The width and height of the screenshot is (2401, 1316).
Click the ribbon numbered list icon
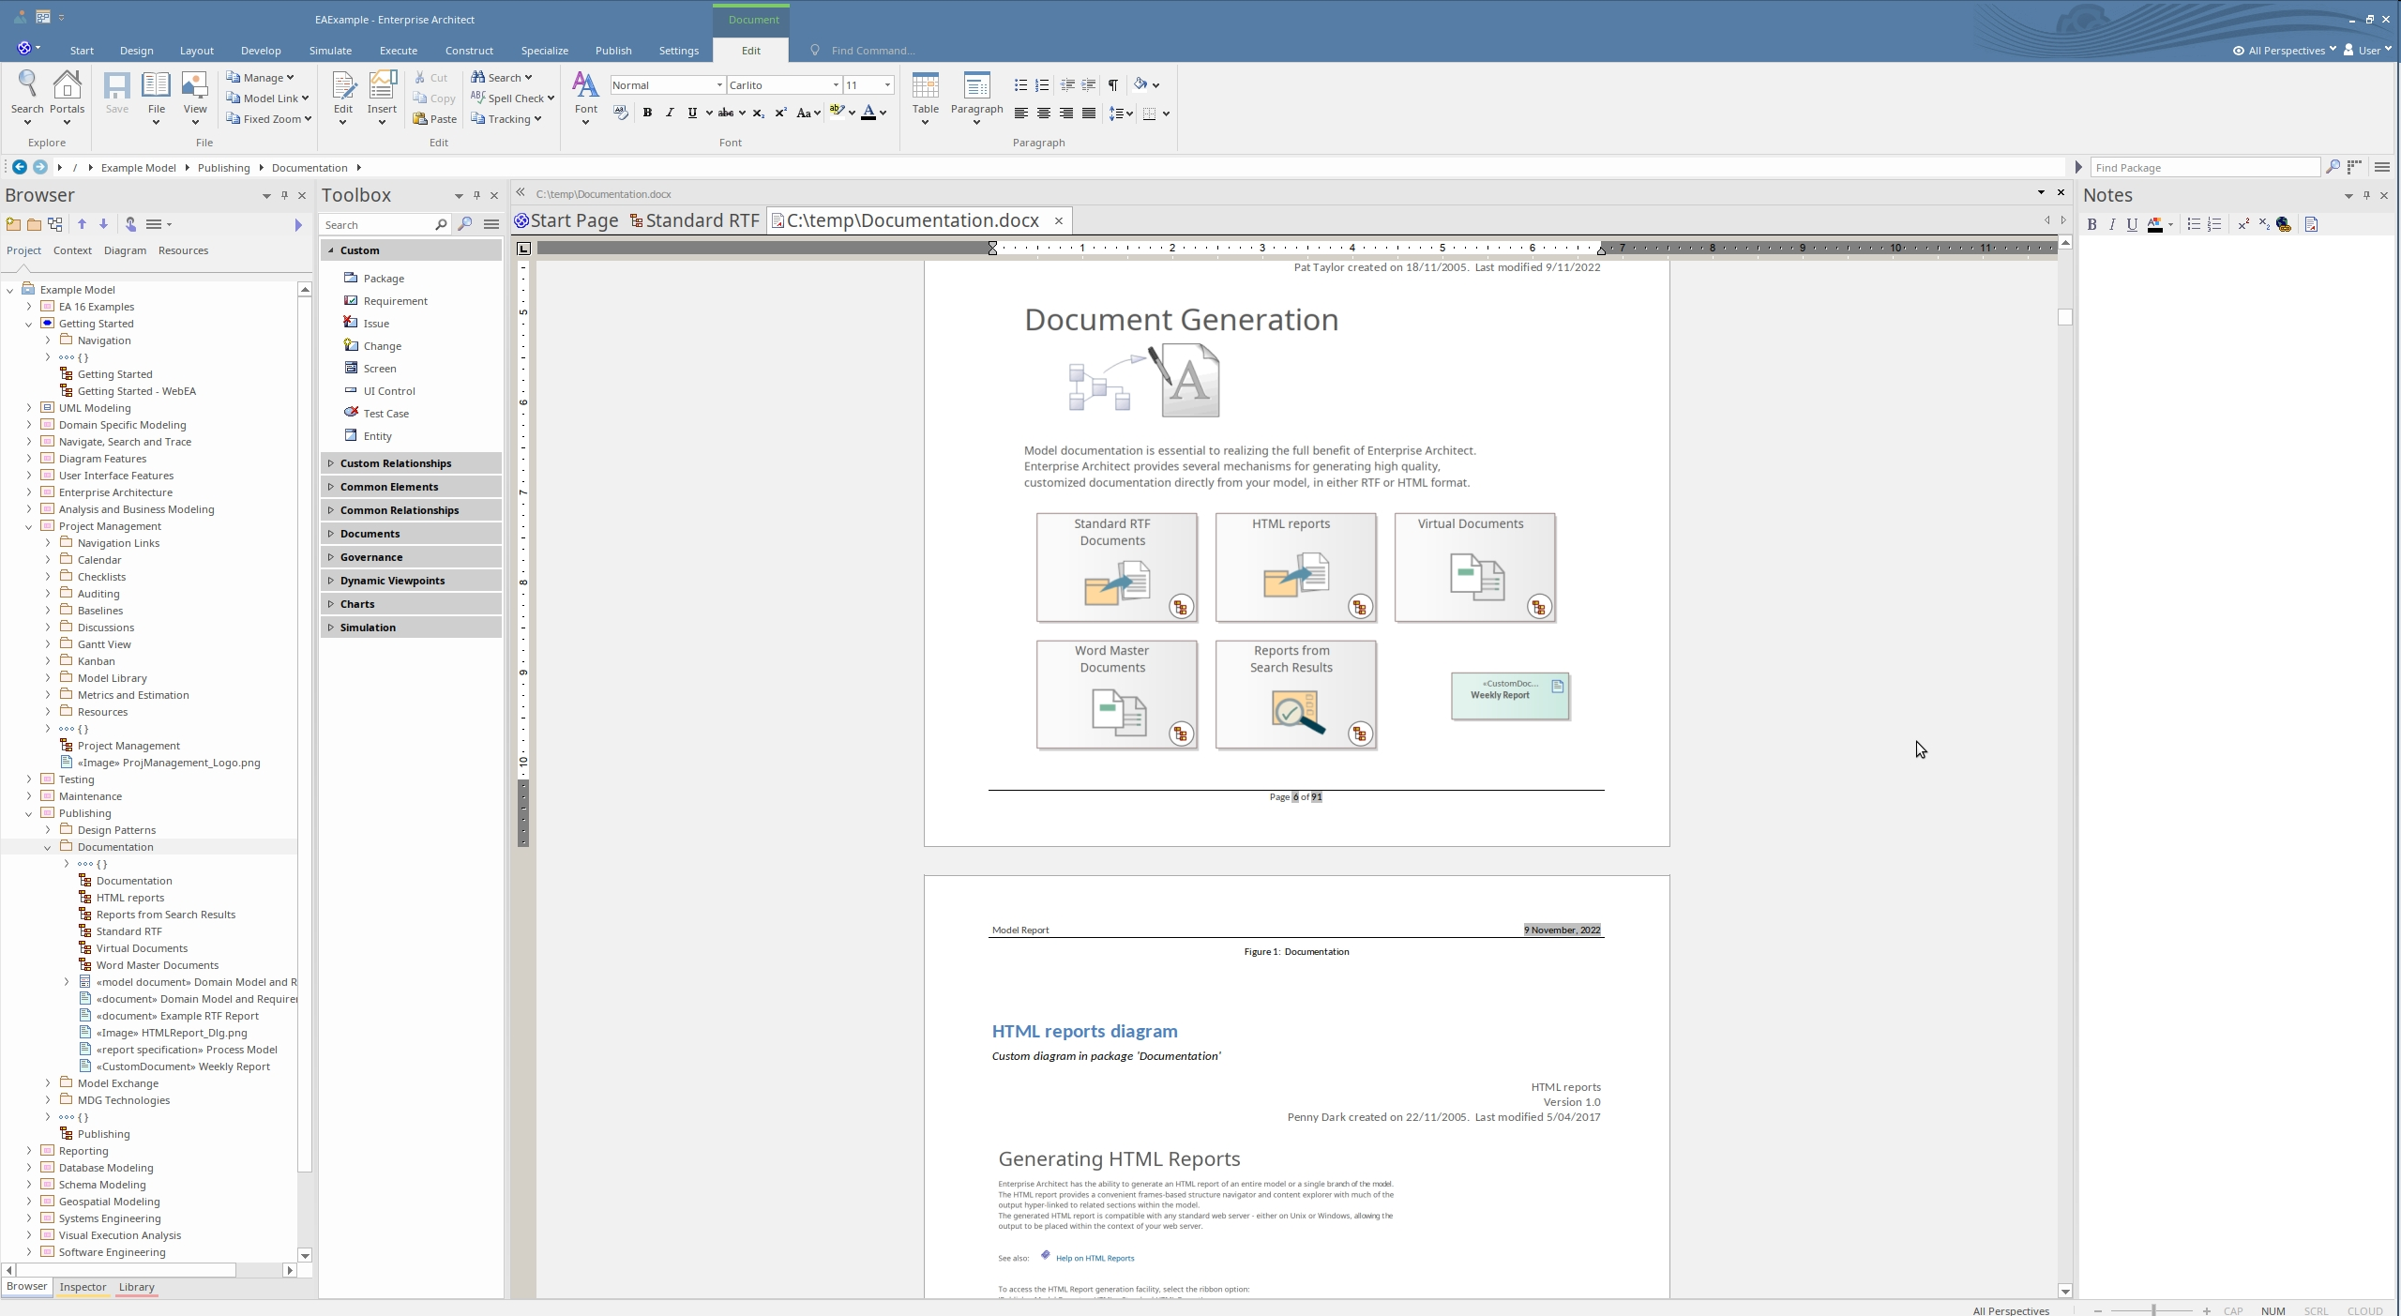coord(1042,84)
